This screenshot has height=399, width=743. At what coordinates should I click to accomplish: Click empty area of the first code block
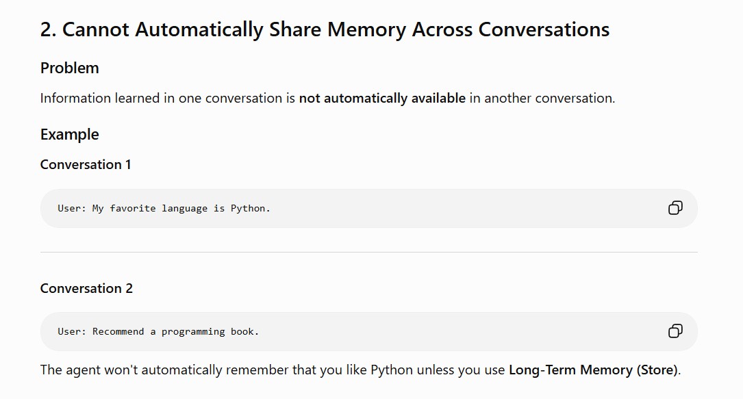pos(464,208)
